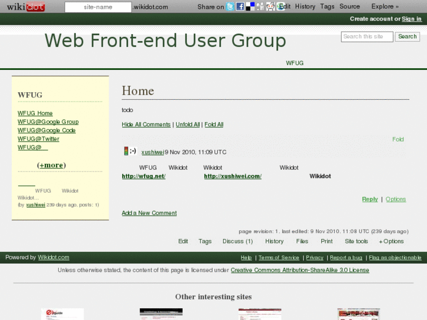Click Fold All comments
This screenshot has width=427, height=320.
[x=214, y=124]
